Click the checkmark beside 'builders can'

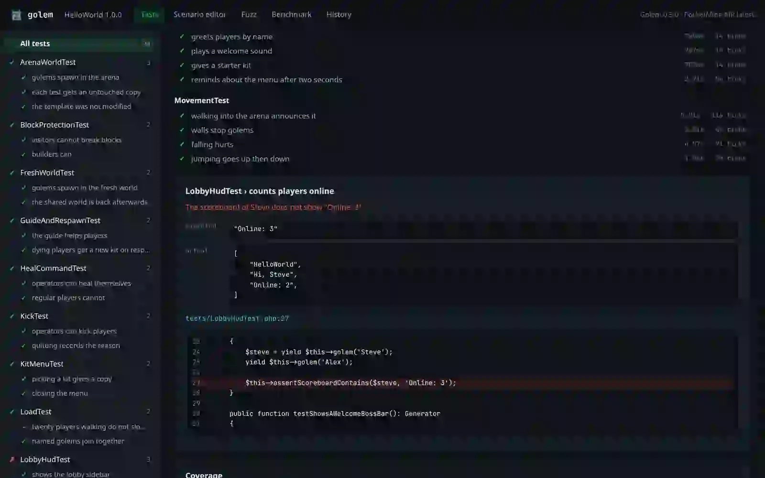(23, 154)
